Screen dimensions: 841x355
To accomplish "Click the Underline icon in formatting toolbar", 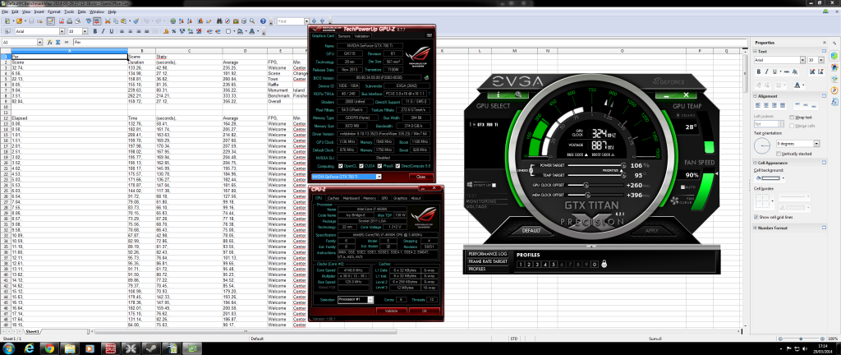I will click(112, 31).
